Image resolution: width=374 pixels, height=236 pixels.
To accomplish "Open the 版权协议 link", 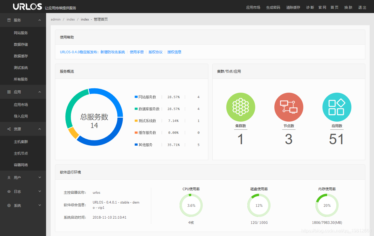I will click(156, 52).
